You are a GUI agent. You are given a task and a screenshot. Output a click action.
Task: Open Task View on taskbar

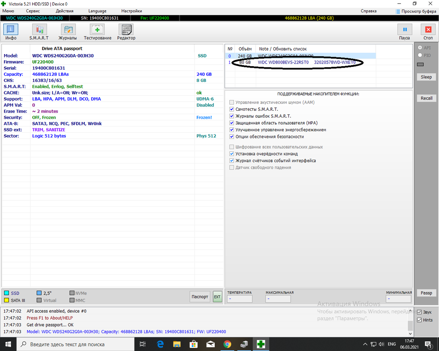(x=143, y=344)
